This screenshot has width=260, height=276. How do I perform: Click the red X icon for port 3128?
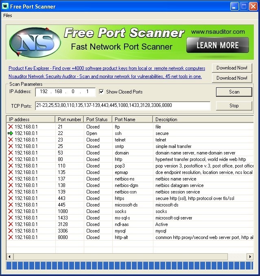[x=11, y=224]
